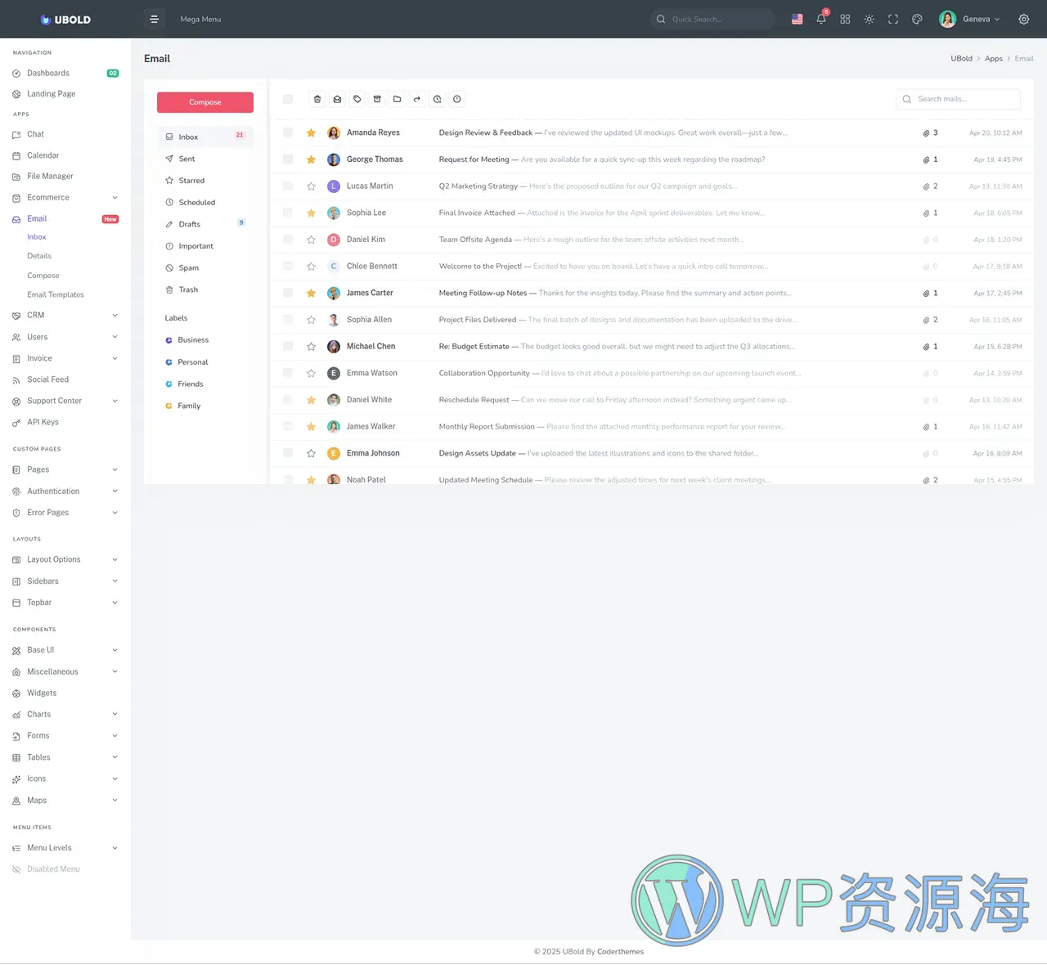Open notifications via the bell icon

coord(820,19)
